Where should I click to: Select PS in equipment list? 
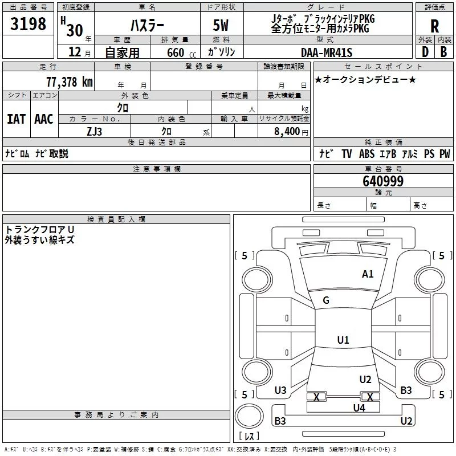coord(429,153)
